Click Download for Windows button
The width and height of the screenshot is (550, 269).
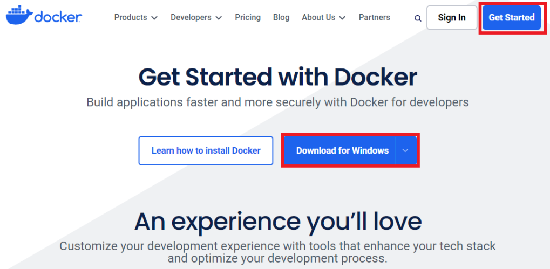click(x=339, y=150)
